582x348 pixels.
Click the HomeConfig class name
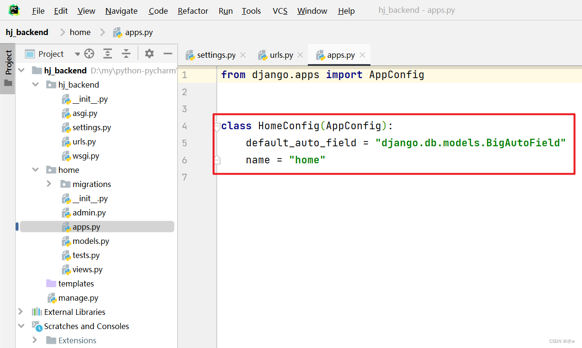pyautogui.click(x=289, y=126)
